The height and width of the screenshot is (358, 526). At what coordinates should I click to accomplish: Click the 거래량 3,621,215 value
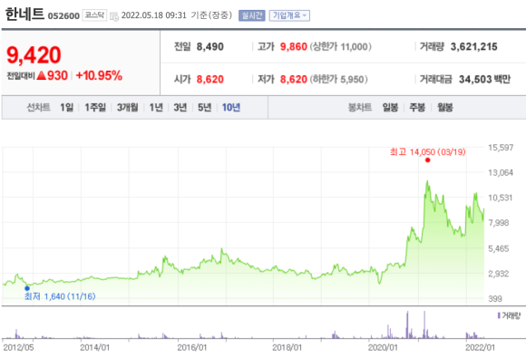[473, 47]
